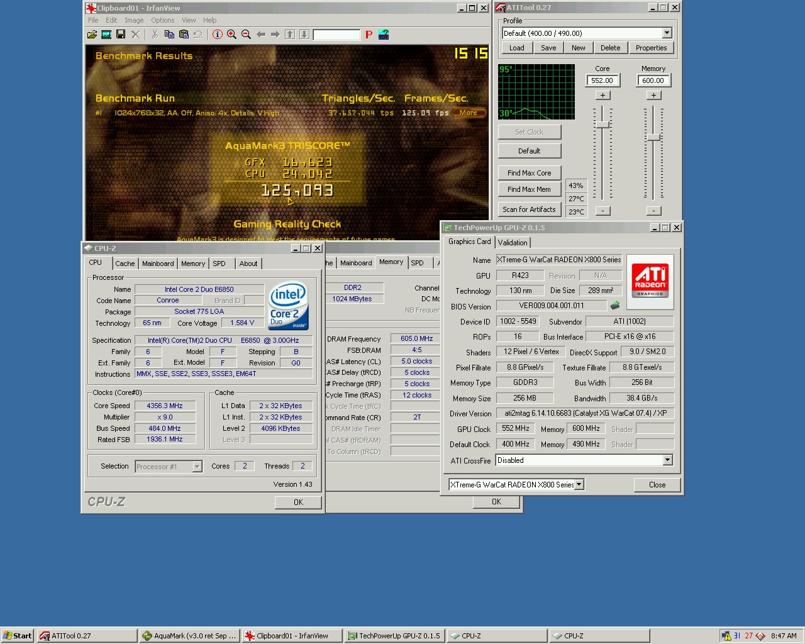Image resolution: width=805 pixels, height=644 pixels.
Task: Click the Core clock 552.00 input field
Action: tap(602, 80)
